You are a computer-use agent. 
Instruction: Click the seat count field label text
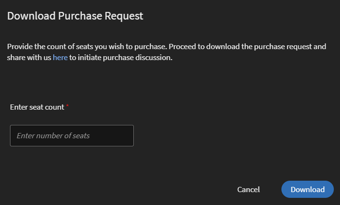pos(37,107)
